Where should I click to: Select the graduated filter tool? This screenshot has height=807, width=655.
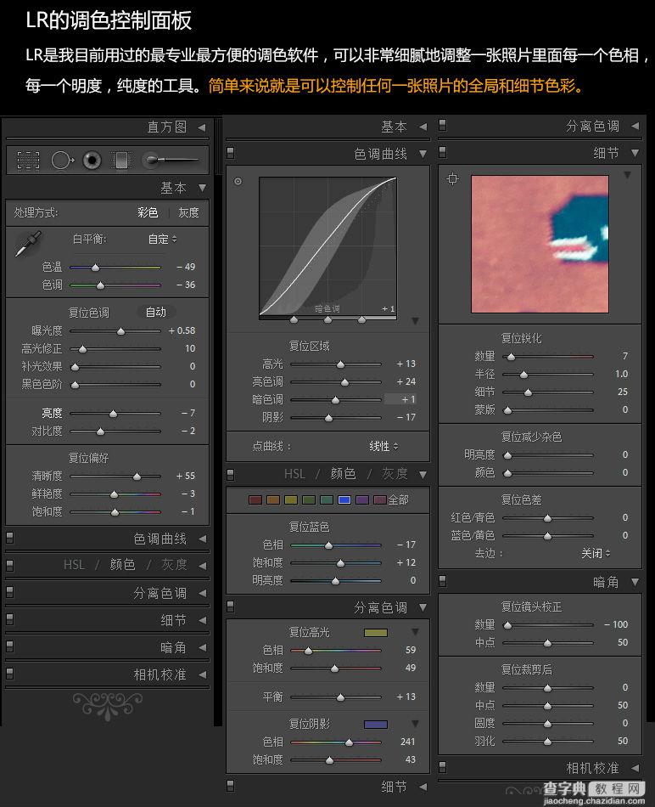(x=121, y=160)
